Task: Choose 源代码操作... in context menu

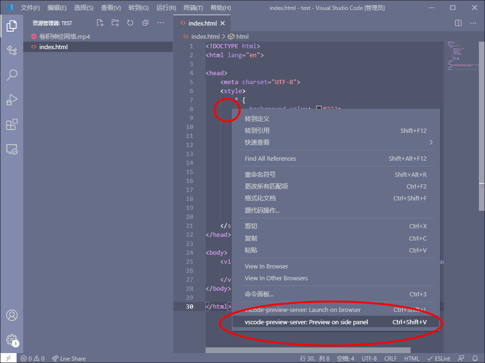Action: (x=336, y=210)
